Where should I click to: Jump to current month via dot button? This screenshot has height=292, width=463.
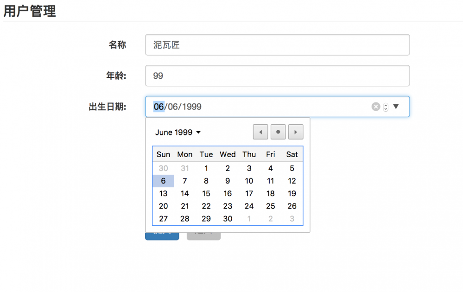(278, 132)
